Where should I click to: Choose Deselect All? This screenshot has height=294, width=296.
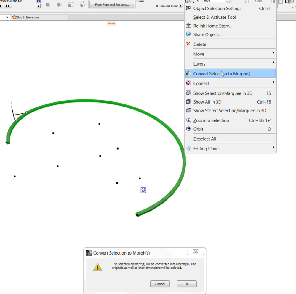[230, 139]
